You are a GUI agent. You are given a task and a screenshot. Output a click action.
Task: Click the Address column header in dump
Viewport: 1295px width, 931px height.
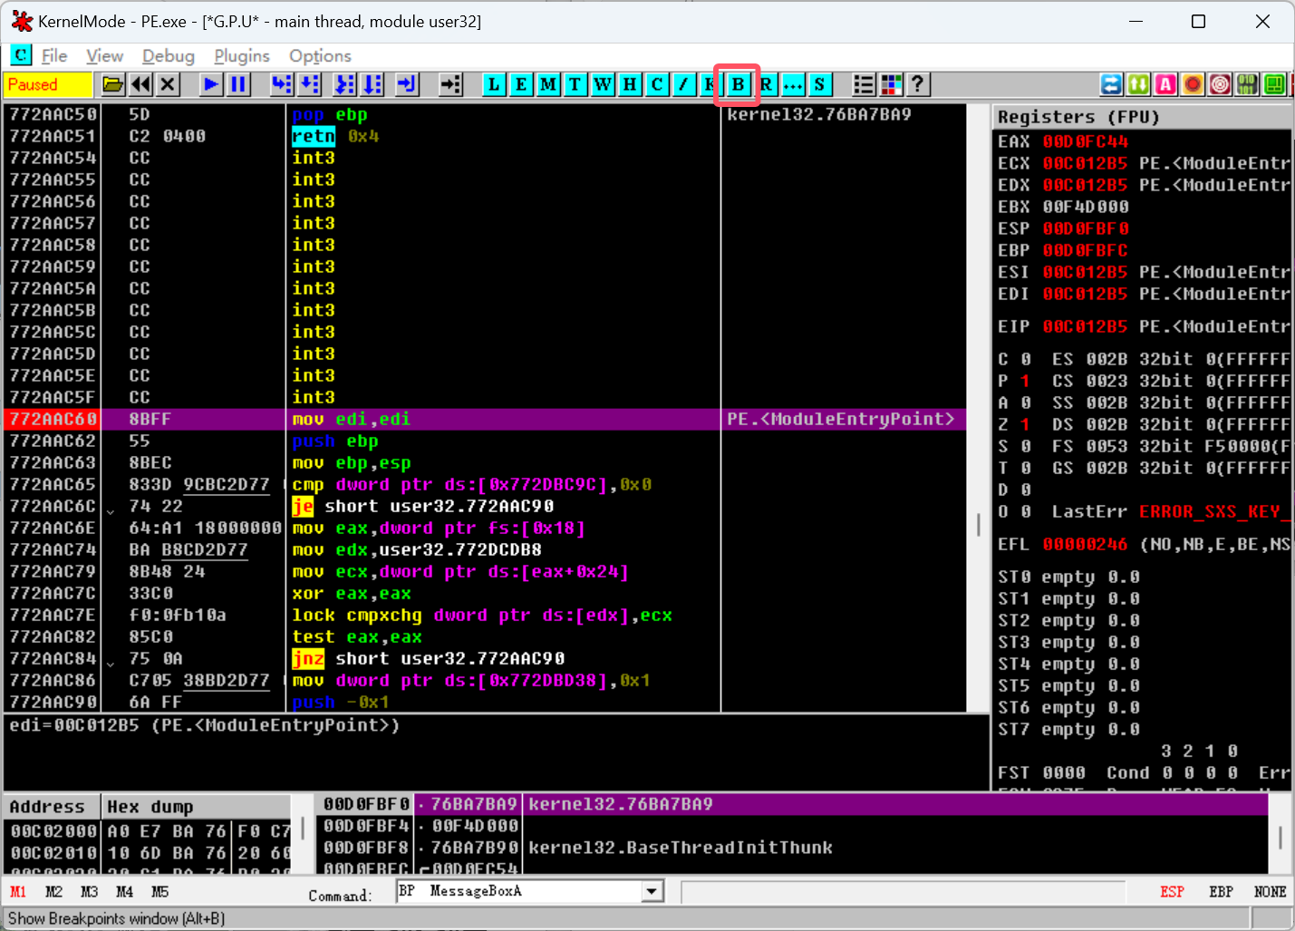[52, 806]
